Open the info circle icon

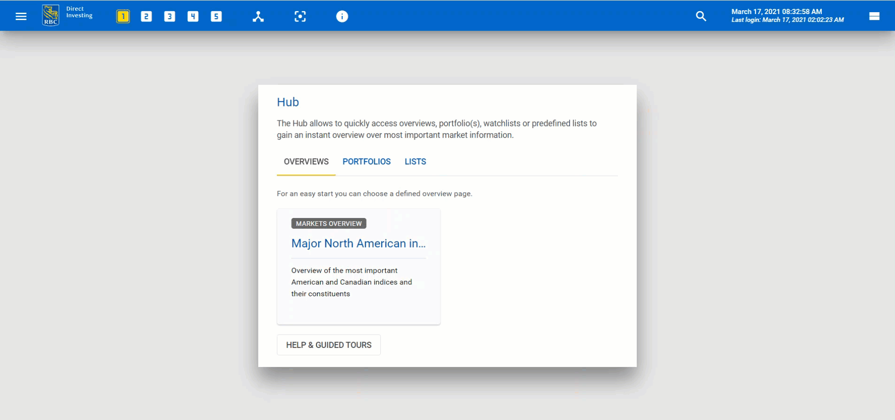point(342,16)
